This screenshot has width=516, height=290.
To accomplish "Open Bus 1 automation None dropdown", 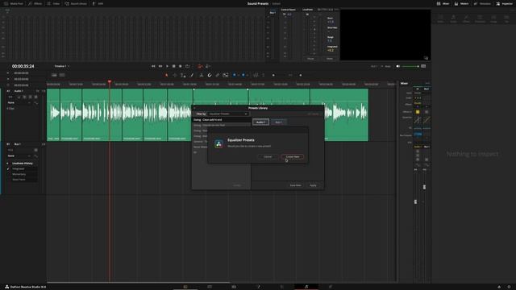I will [19, 155].
